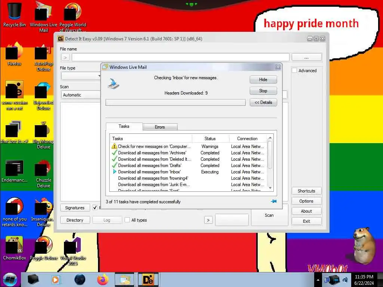This screenshot has height=287, width=383.
Task: Click the dark globe taskbar icon
Action: 80,280
